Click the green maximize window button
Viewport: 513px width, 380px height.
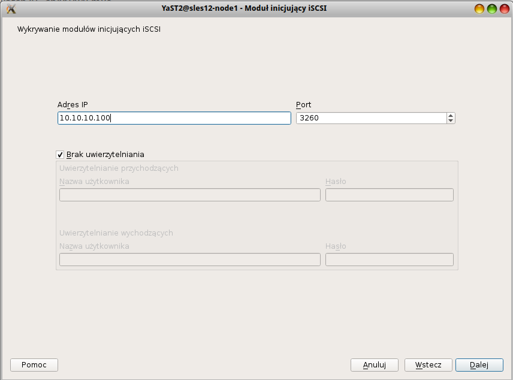click(492, 9)
